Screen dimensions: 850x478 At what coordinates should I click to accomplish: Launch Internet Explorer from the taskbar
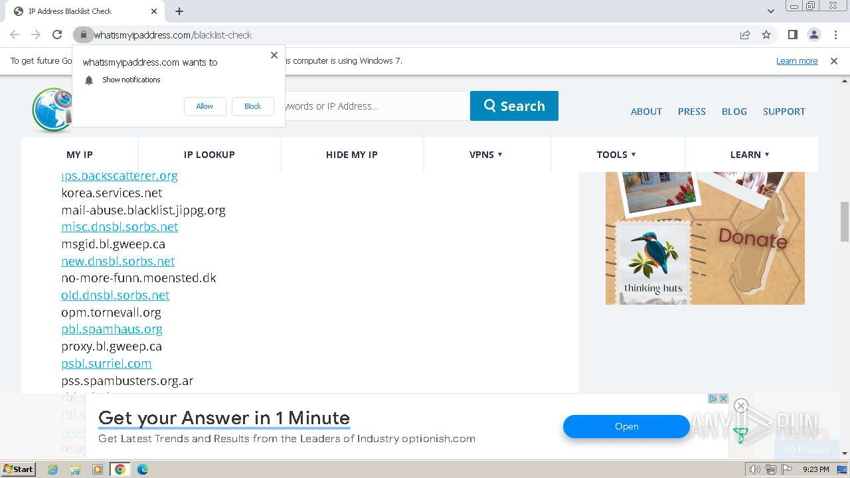(x=53, y=469)
